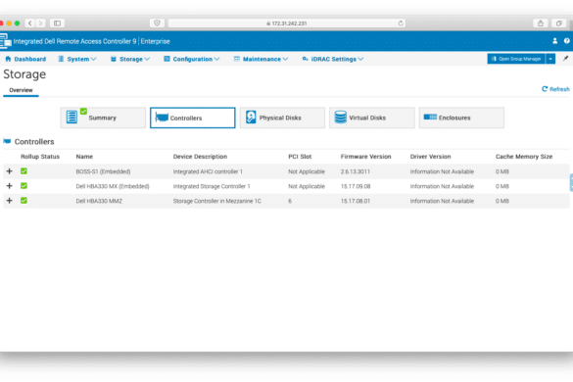Open the Maintenance dropdown menu
This screenshot has width=573, height=382.
pos(261,59)
